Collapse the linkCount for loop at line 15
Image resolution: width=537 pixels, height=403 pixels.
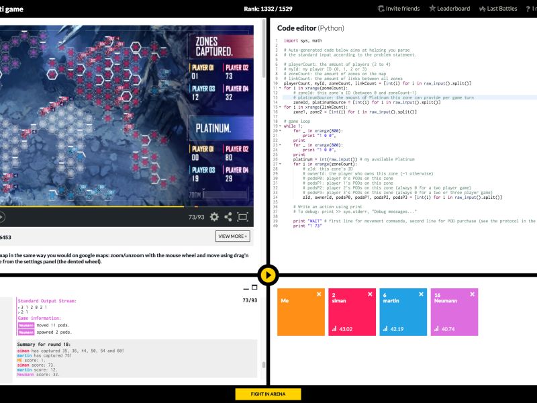(x=281, y=107)
